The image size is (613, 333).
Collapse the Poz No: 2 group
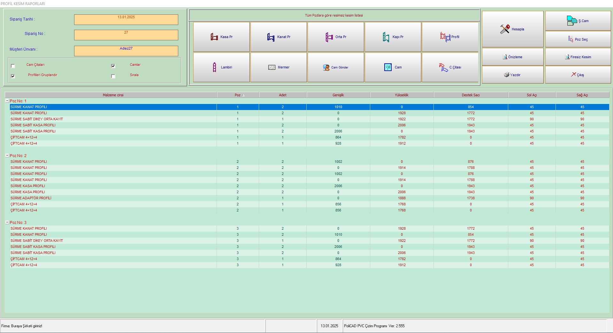7,155
